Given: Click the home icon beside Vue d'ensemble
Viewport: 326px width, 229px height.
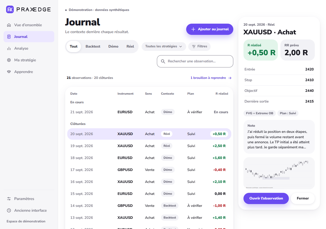Looking at the screenshot, I should [9, 25].
